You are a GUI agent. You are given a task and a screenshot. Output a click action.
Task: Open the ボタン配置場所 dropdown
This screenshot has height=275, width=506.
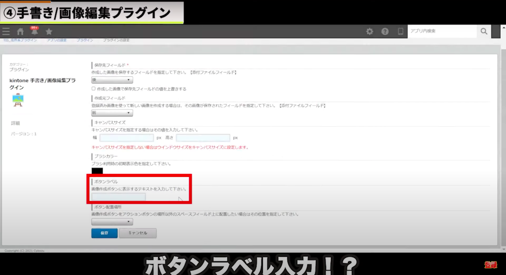[x=112, y=222]
